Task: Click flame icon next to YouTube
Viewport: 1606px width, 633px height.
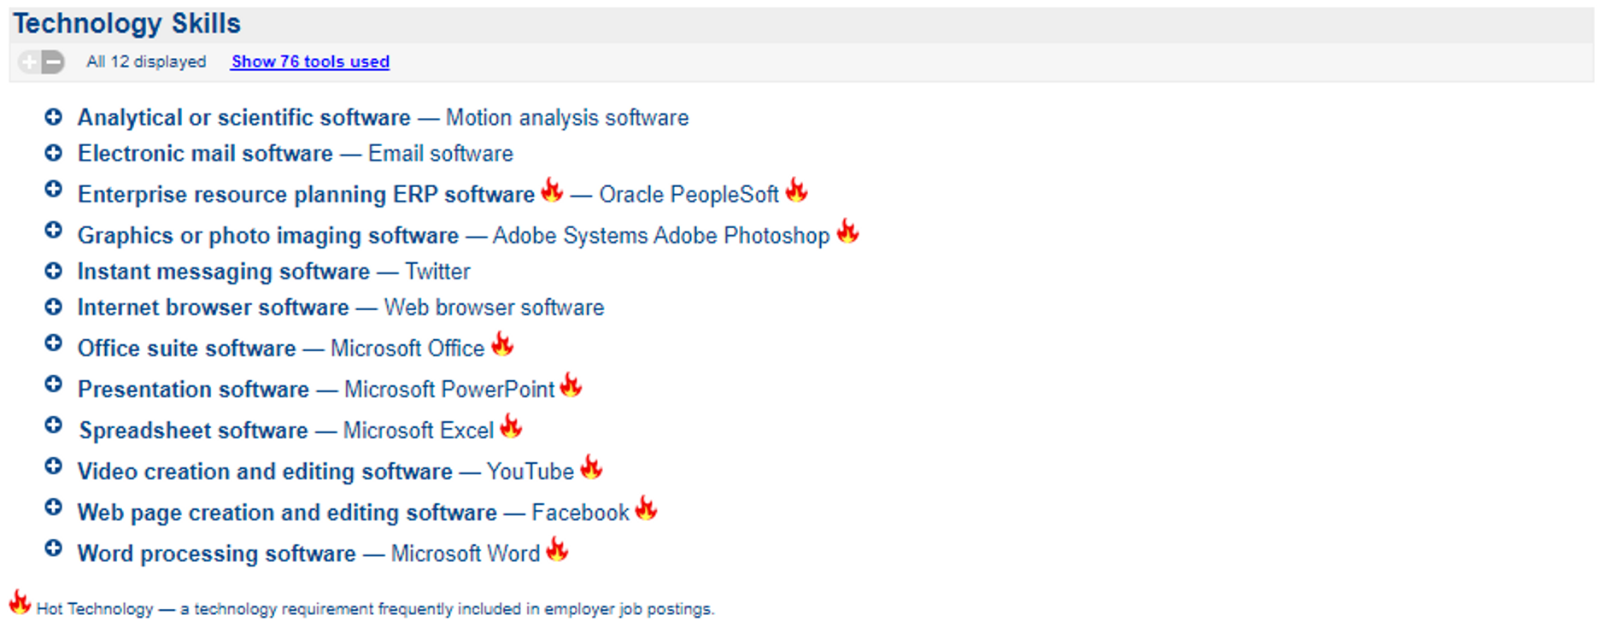Action: tap(591, 466)
